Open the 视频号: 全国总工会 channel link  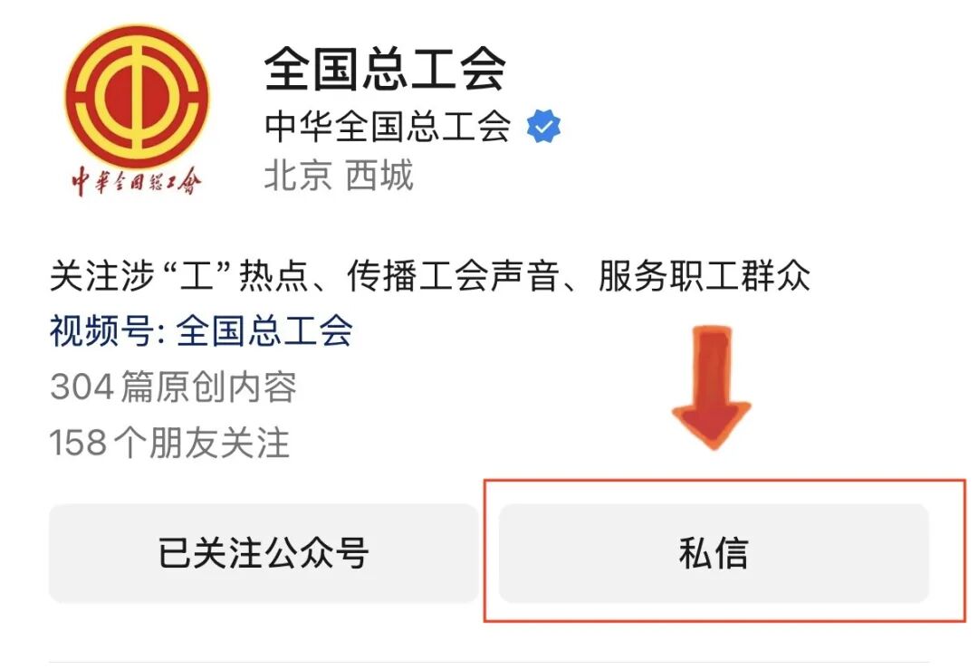click(201, 330)
